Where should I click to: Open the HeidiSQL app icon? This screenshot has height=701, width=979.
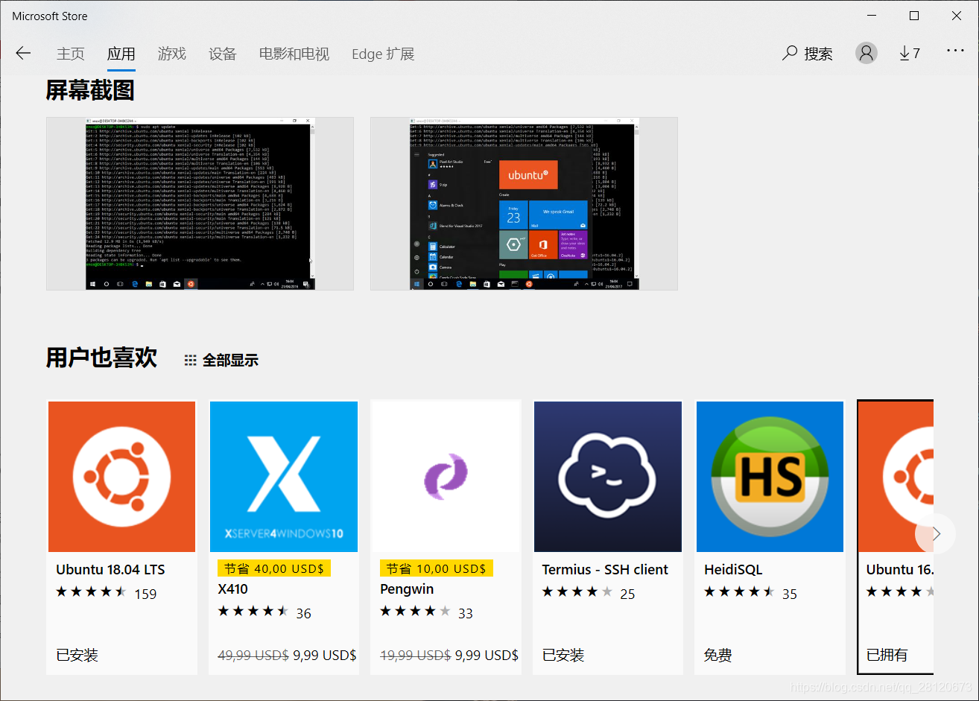[x=770, y=477]
